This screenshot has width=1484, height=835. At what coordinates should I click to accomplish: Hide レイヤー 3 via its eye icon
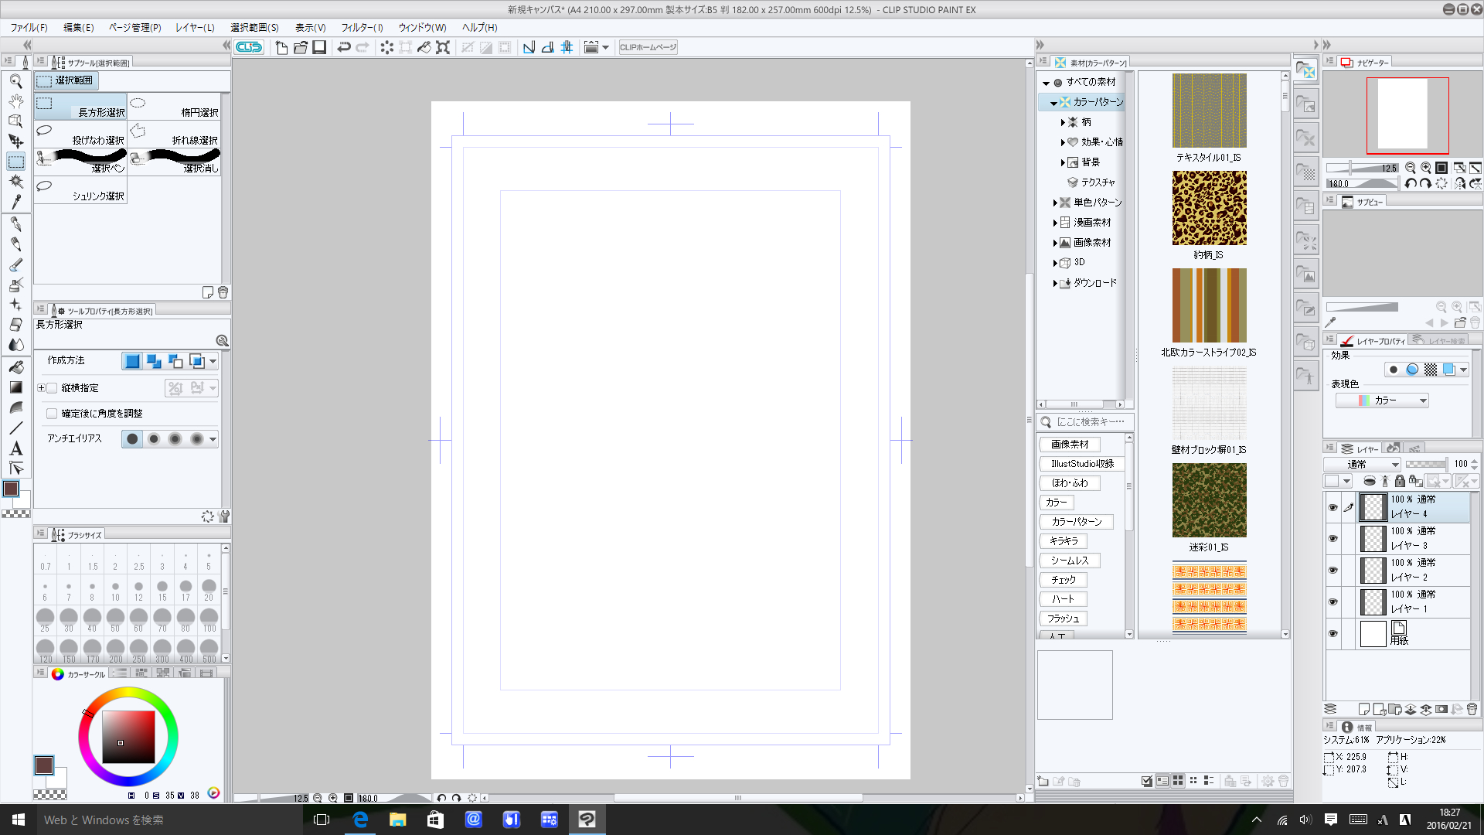[1333, 538]
